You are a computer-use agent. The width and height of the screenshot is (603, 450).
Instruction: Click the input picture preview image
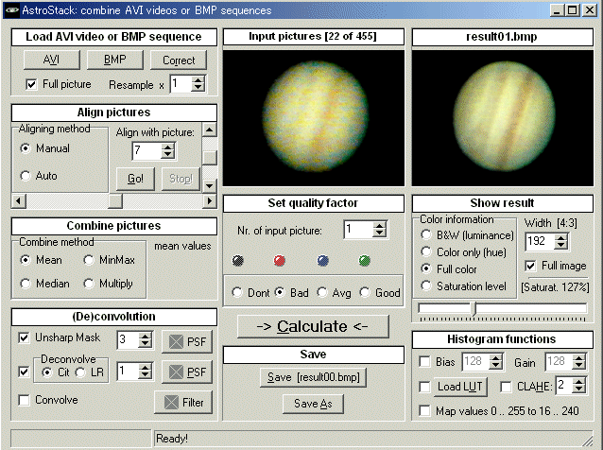314,118
